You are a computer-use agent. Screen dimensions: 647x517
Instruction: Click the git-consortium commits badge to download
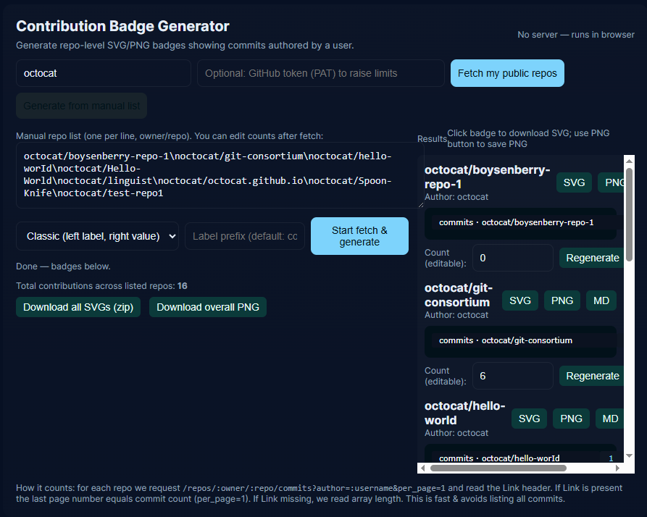coord(520,341)
